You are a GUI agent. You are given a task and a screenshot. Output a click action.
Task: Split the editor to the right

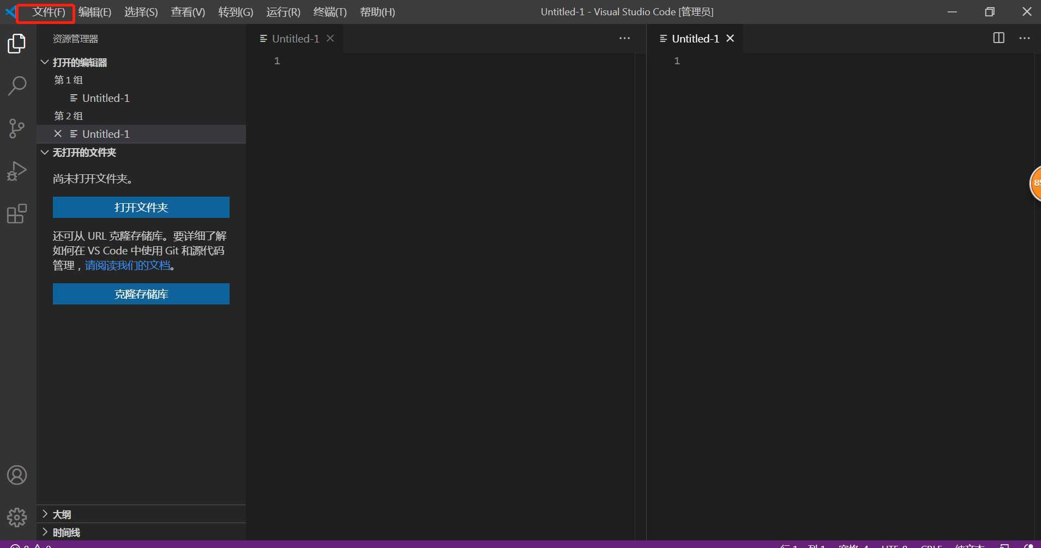(x=998, y=38)
